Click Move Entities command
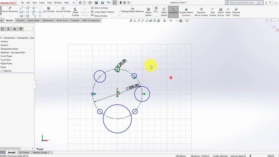This screenshot has width=279, height=157. [99, 16]
